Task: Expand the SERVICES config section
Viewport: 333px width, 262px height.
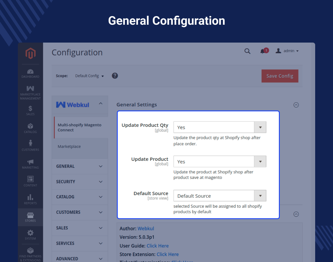Action: [80, 243]
